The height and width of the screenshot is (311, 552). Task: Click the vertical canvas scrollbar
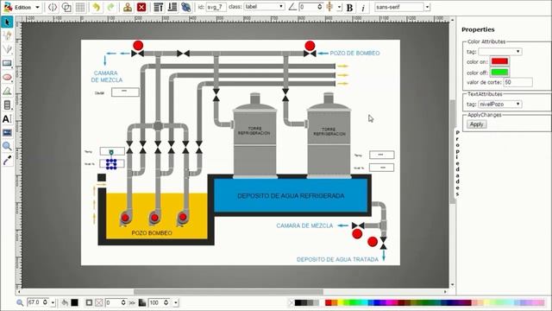point(452,152)
